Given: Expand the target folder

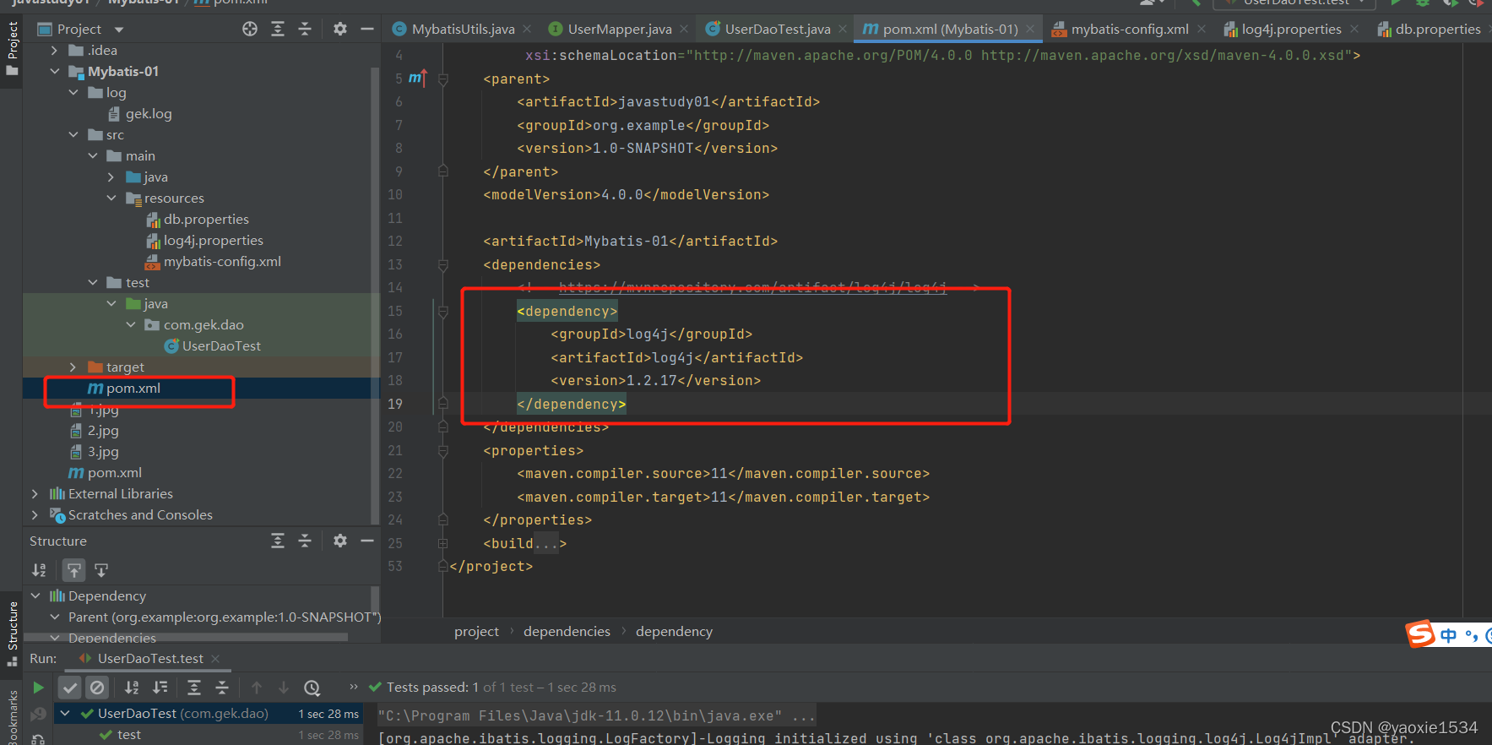Looking at the screenshot, I should (x=73, y=367).
